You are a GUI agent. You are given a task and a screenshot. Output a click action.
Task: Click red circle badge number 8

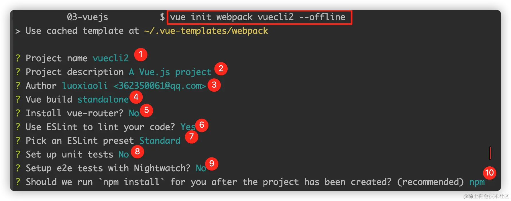(137, 151)
